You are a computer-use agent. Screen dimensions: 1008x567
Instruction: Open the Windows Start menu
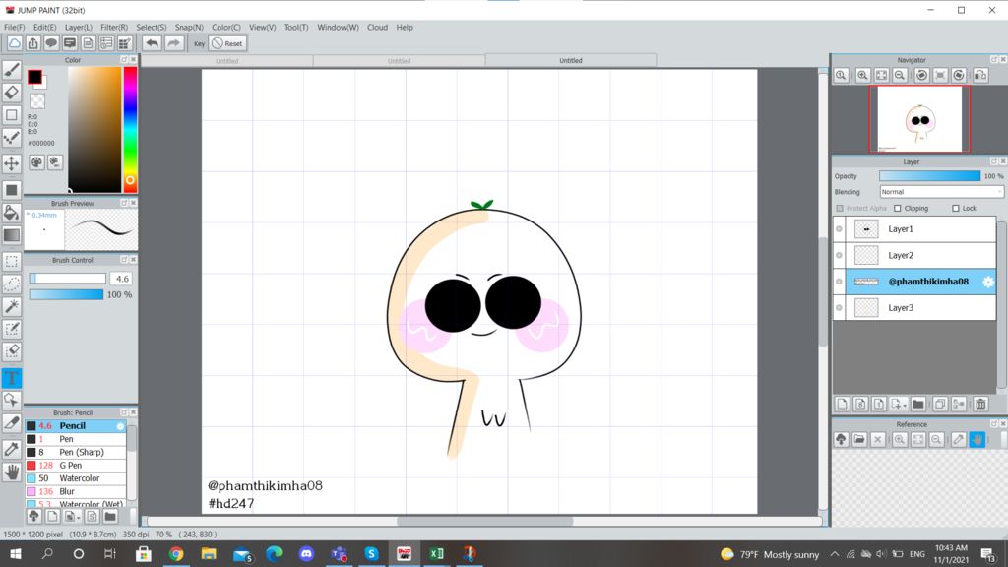16,553
